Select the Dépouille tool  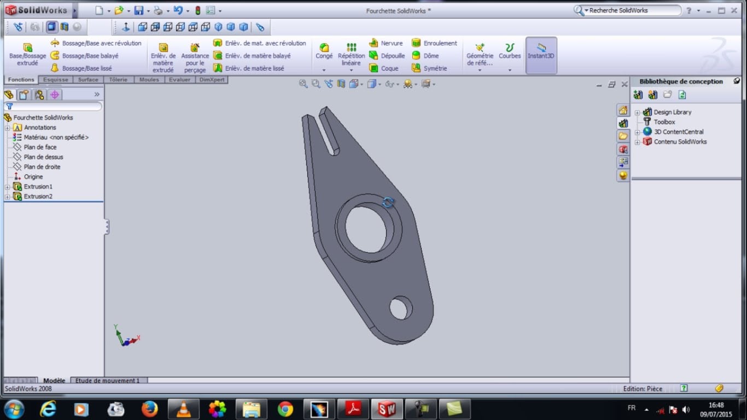pos(374,56)
